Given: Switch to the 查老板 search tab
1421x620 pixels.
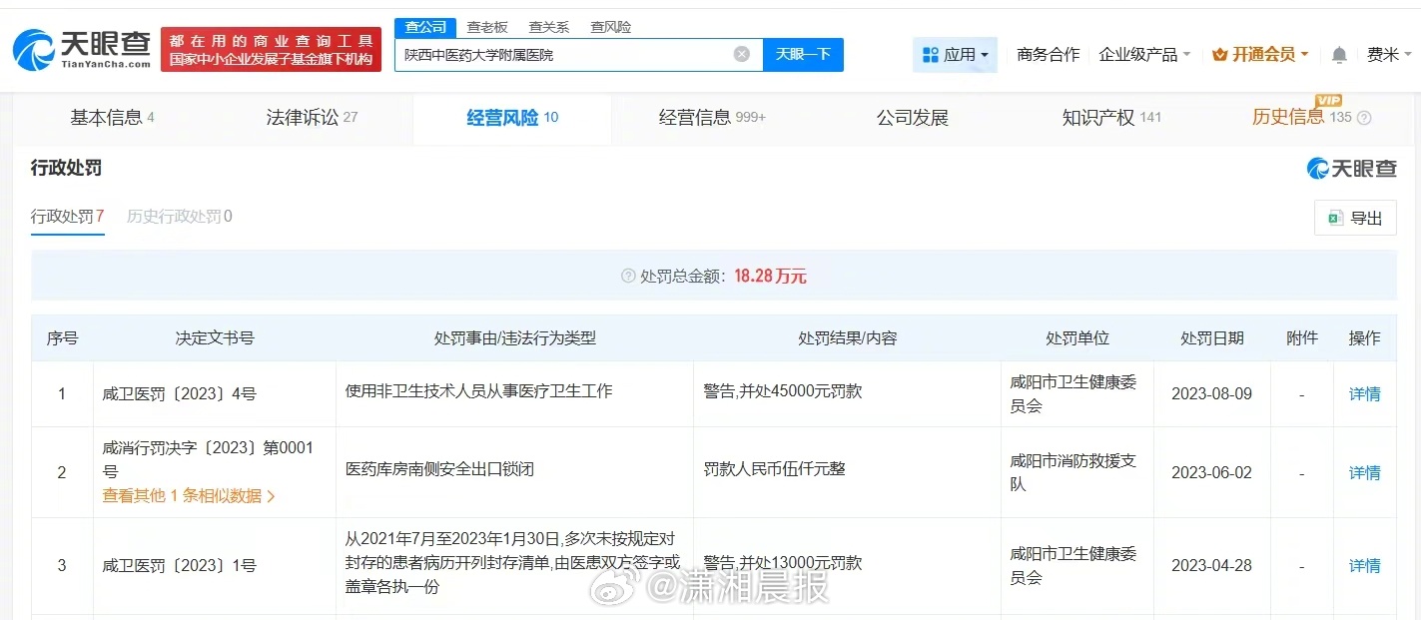Looking at the screenshot, I should click(487, 26).
